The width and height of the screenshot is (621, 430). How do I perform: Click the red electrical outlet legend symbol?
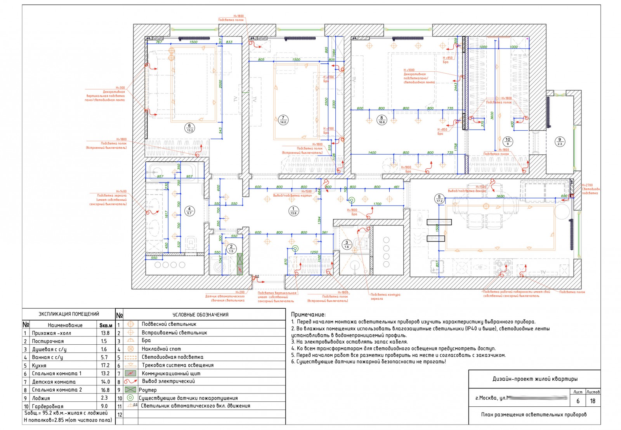click(x=131, y=382)
